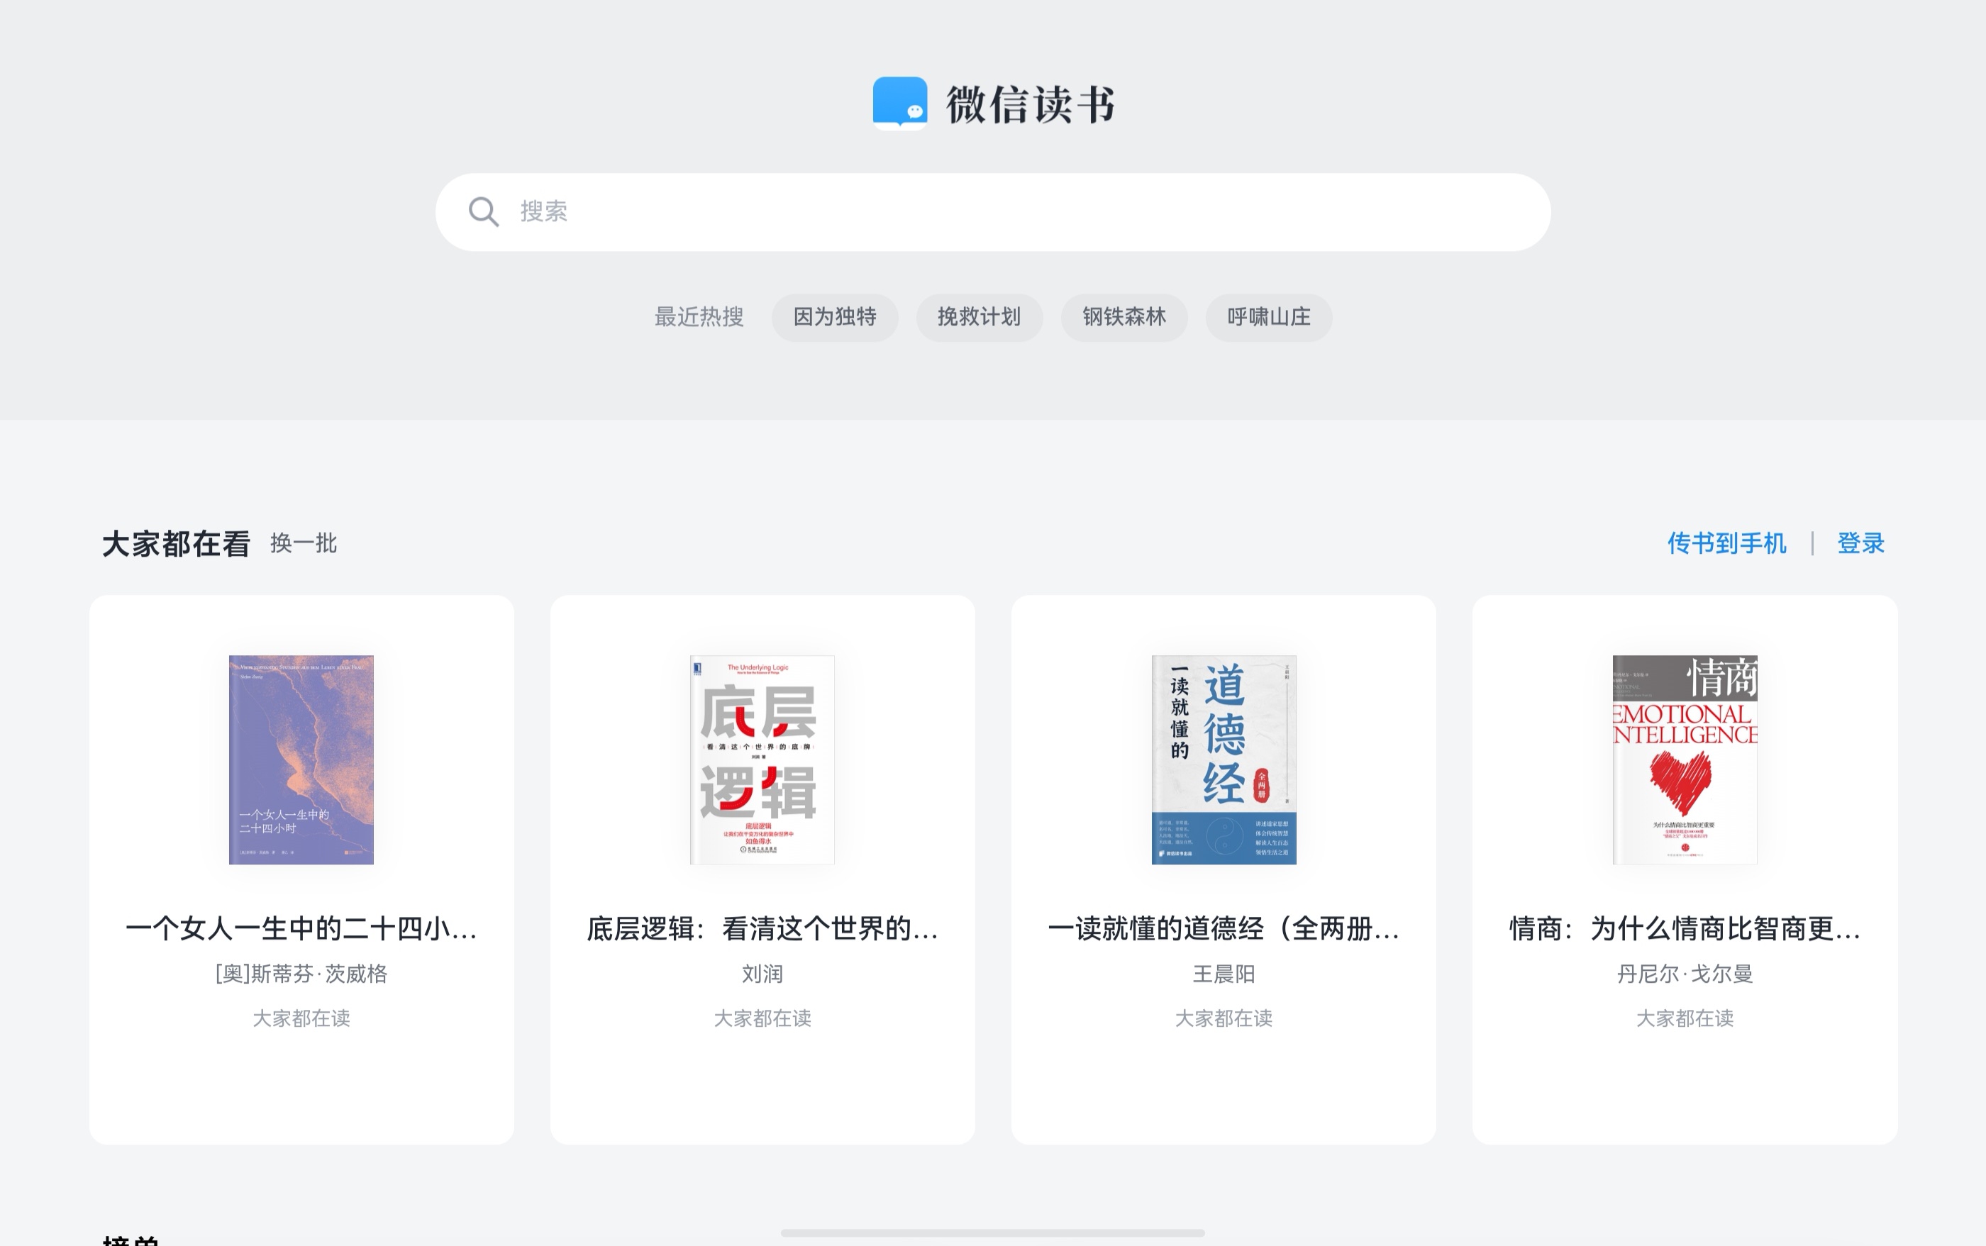Click the 登录 login link
The height and width of the screenshot is (1246, 1986).
[1860, 543]
